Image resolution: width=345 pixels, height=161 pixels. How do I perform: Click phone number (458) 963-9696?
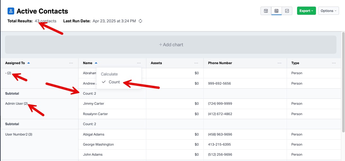(220, 134)
